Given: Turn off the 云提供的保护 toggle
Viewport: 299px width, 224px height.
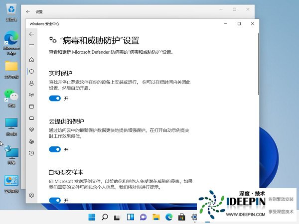Looking at the screenshot, I should [x=55, y=149].
